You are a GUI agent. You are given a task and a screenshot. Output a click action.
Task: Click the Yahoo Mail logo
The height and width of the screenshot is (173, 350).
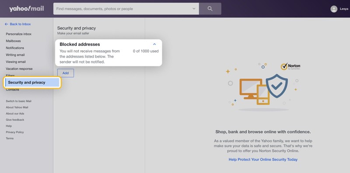[27, 9]
